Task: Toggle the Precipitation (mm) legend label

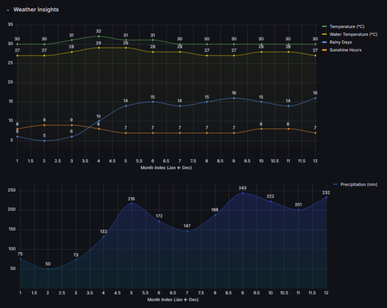Action: tap(359, 184)
